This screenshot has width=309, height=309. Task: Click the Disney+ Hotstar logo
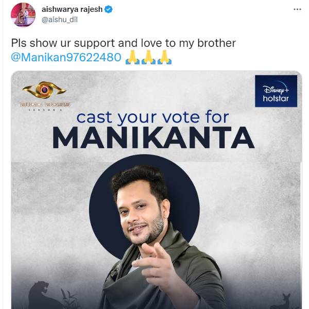(276, 91)
